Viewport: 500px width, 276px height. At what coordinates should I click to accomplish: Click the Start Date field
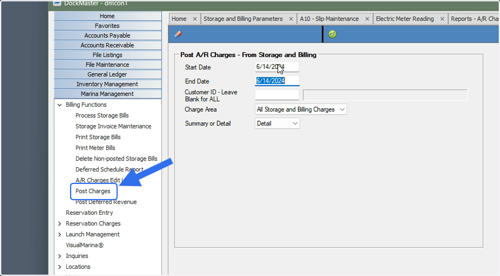277,67
